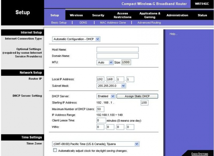The height and width of the screenshot is (156, 214).
Task: View the Status tab
Action: (x=202, y=15)
